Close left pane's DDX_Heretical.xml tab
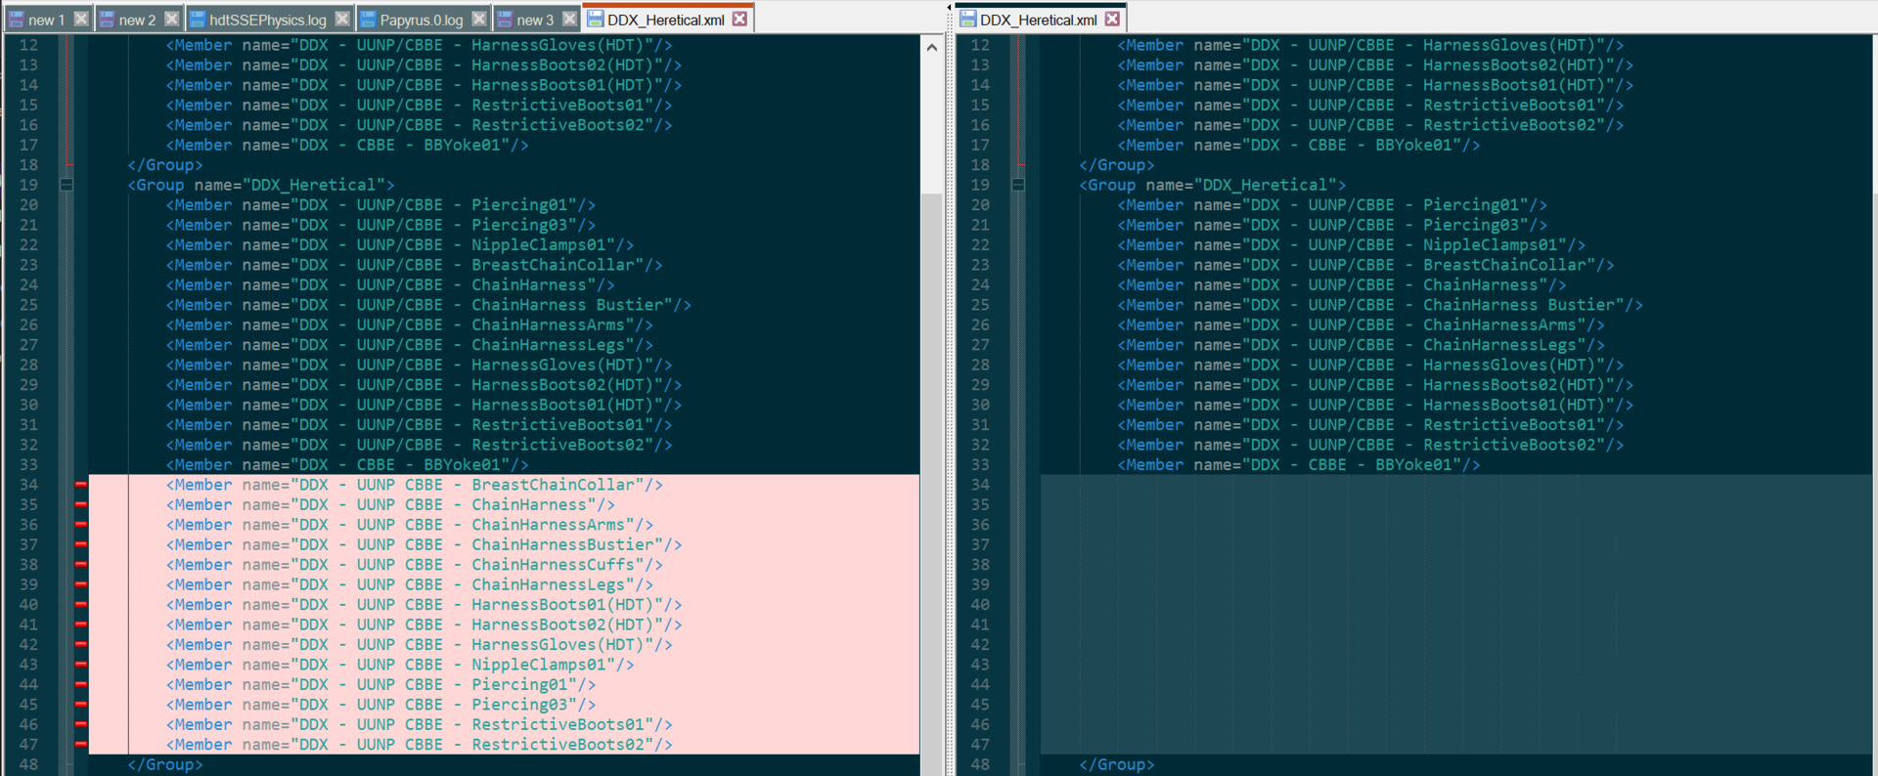The height and width of the screenshot is (776, 1878). [x=740, y=19]
